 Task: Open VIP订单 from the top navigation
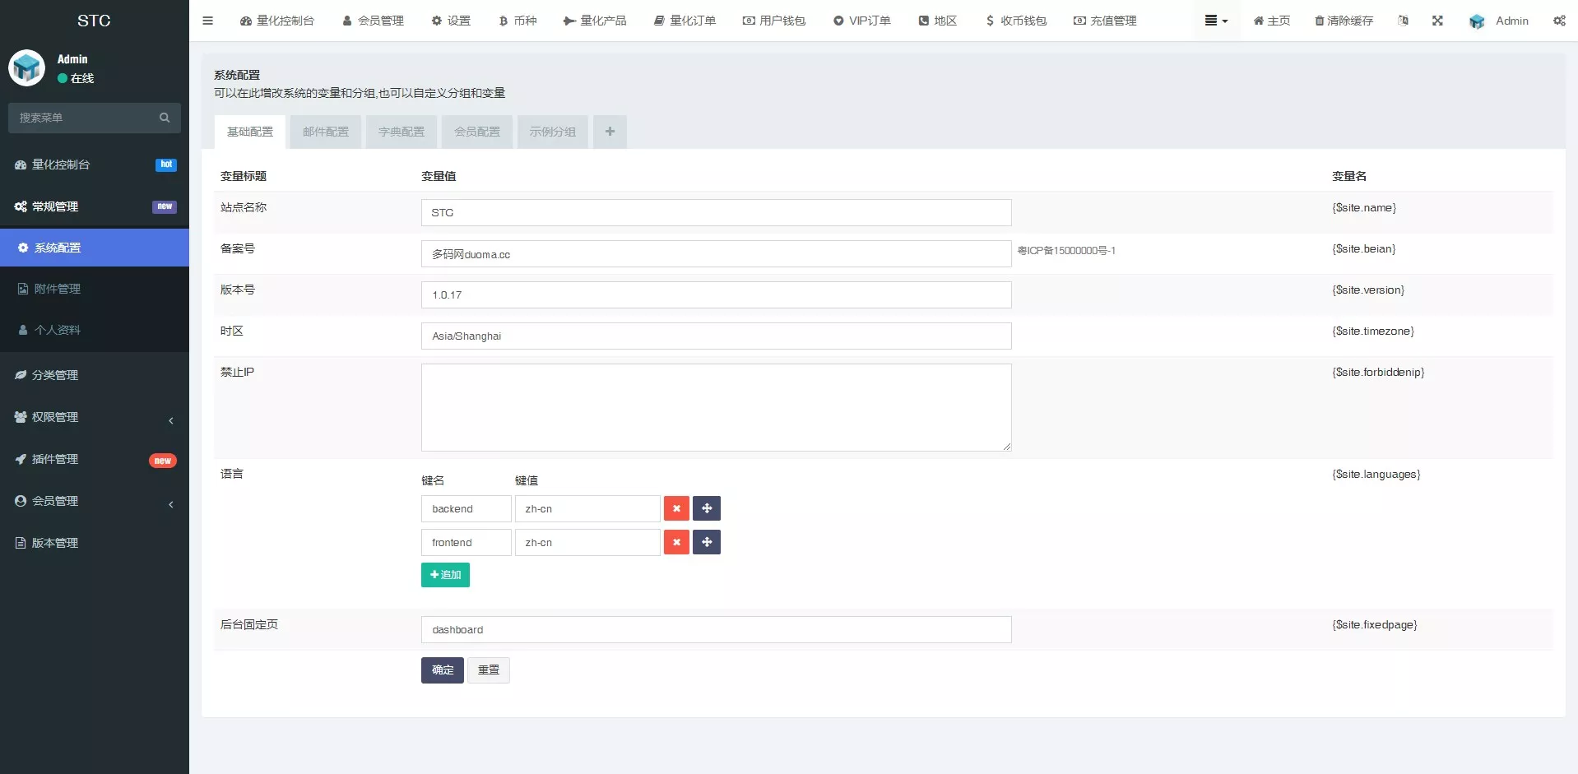click(x=861, y=21)
